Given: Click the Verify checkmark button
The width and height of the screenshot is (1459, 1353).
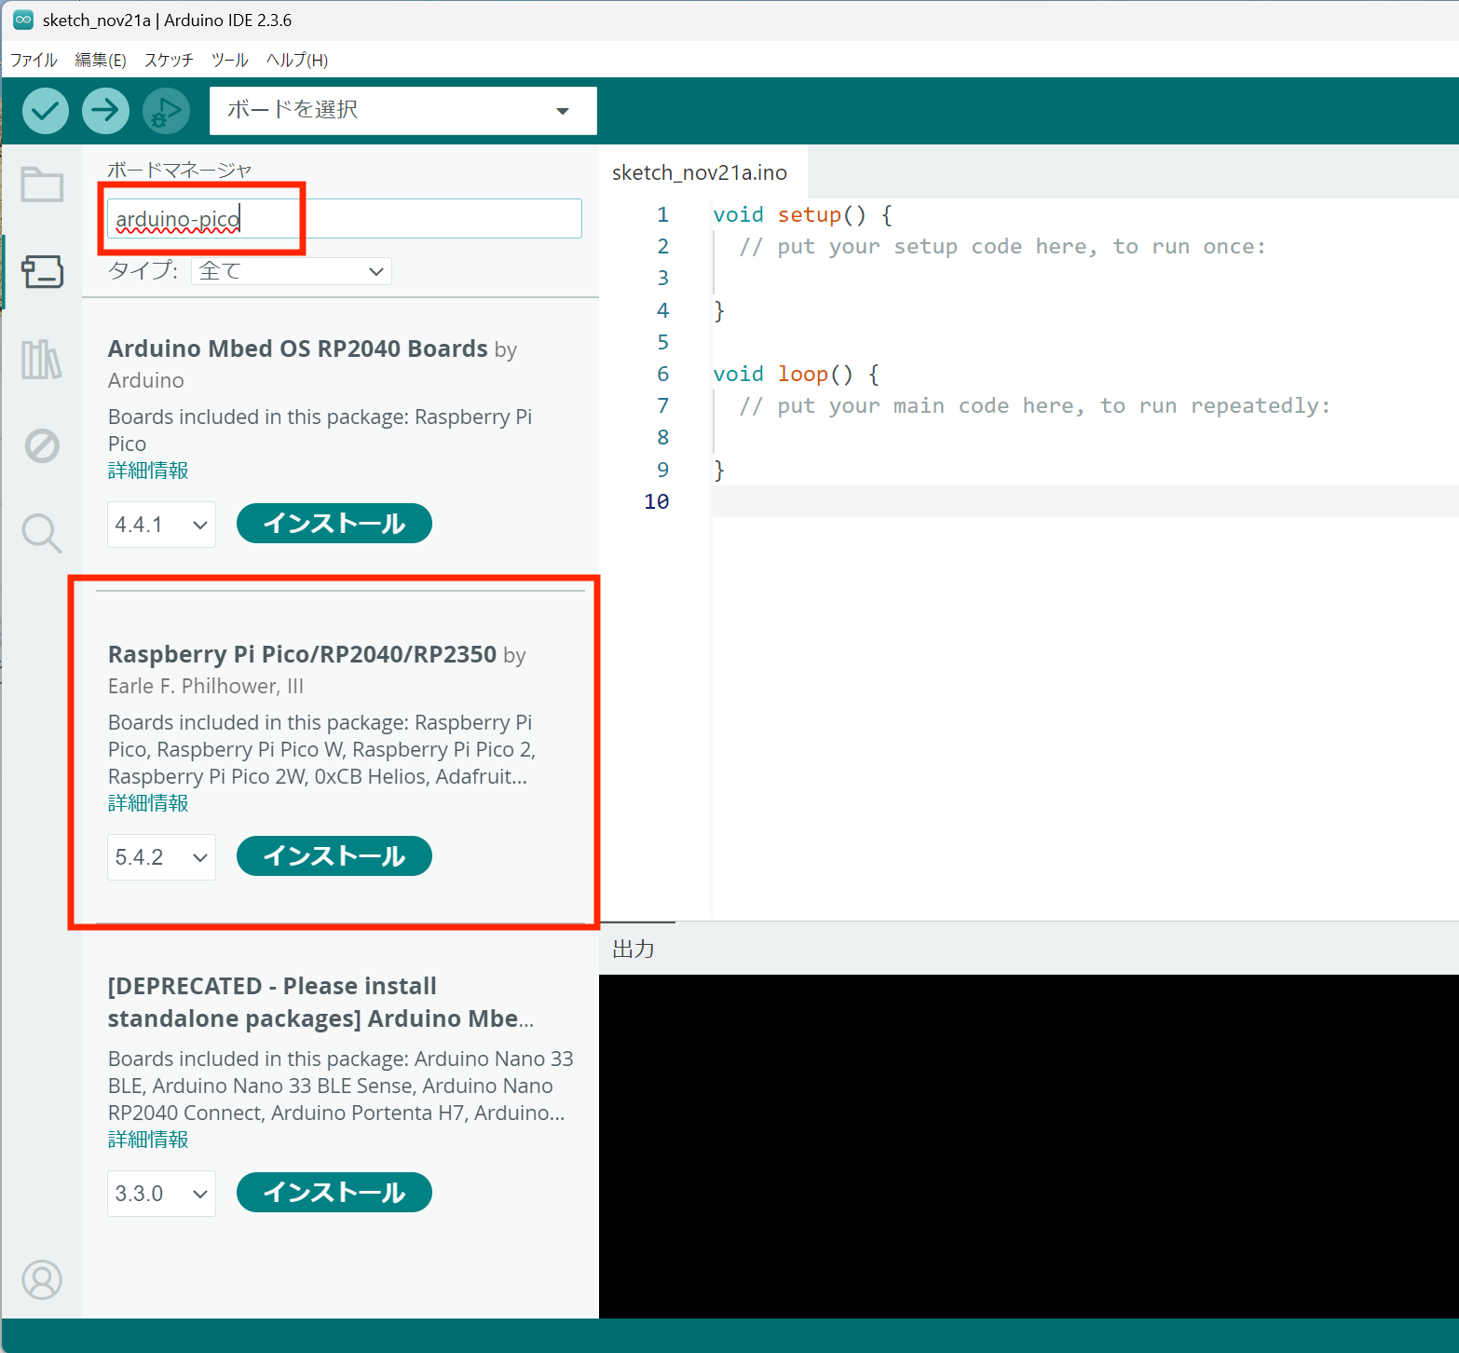Looking at the screenshot, I should [45, 111].
